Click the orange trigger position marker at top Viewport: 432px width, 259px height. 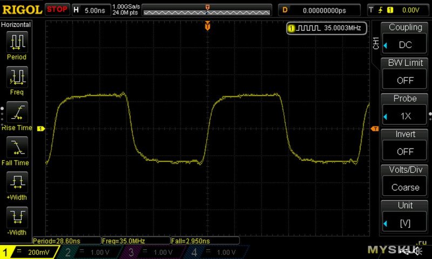[x=207, y=26]
